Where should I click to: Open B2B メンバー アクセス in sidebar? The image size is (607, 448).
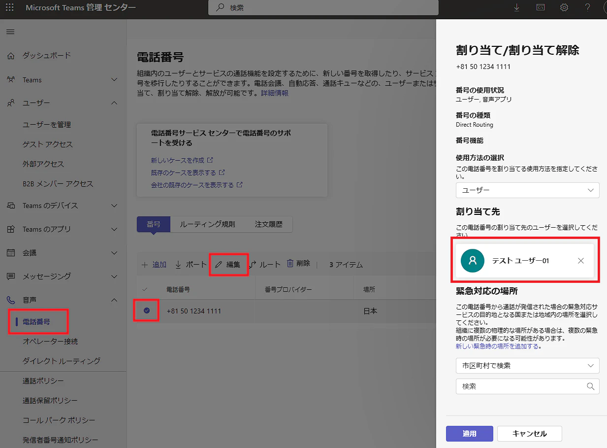tap(58, 184)
